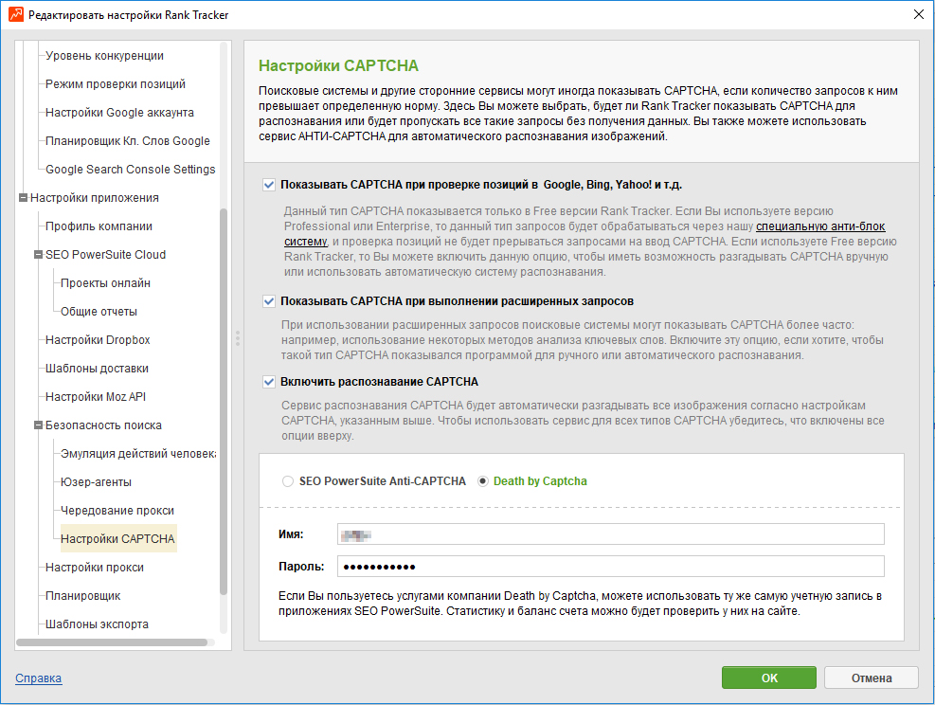Select SEO PowerSuite Anti-CAPTCHA radio option
The height and width of the screenshot is (705, 935).
(288, 481)
